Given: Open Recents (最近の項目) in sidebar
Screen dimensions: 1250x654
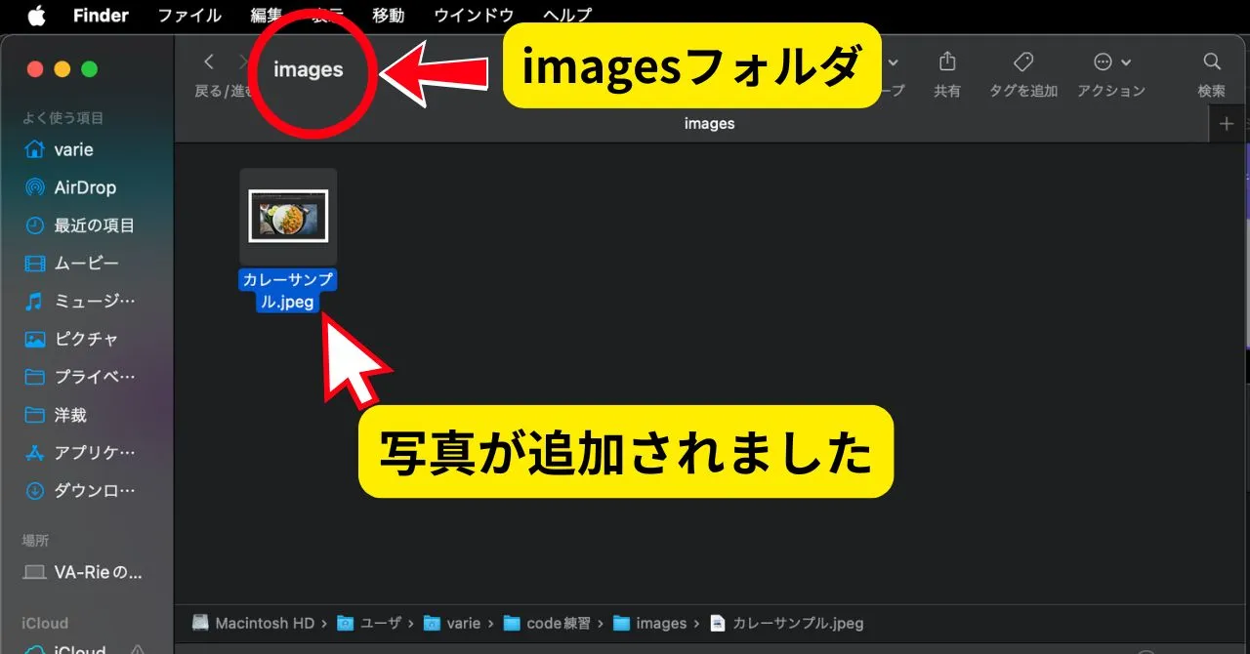Looking at the screenshot, I should 94,225.
